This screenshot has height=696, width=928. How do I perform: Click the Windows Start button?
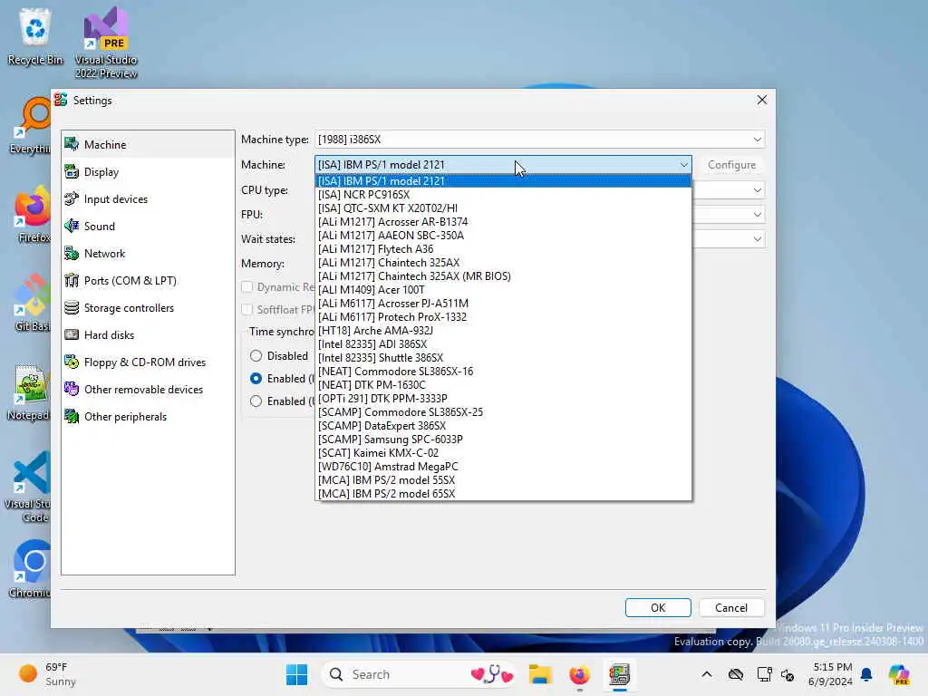coord(296,674)
